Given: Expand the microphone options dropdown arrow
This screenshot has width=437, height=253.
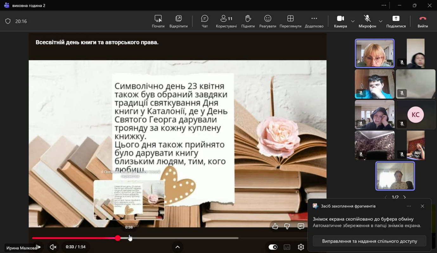Looking at the screenshot, I should pos(381,22).
